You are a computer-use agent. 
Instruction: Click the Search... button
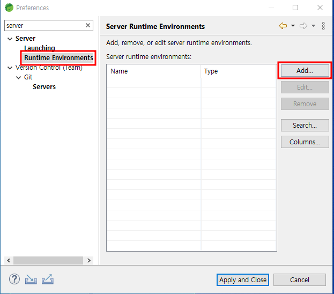tap(305, 125)
